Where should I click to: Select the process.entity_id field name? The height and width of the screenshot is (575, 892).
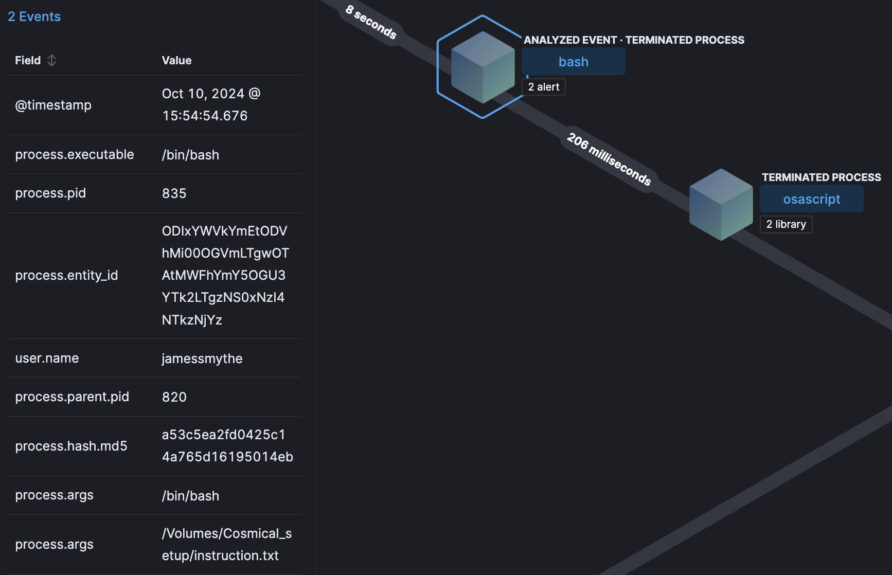click(66, 275)
